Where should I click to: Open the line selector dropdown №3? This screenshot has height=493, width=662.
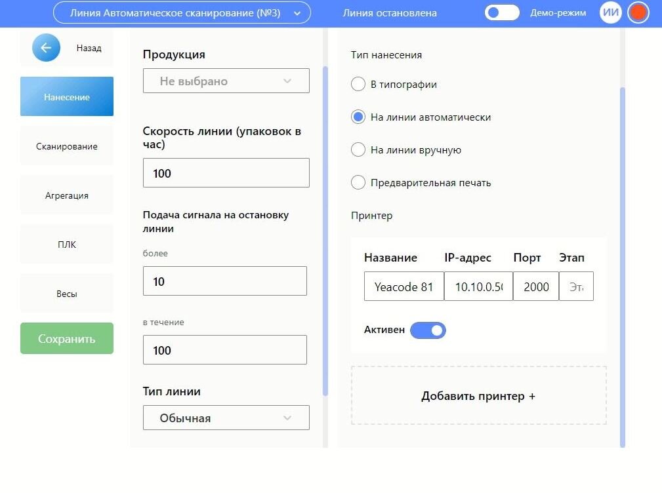click(x=182, y=12)
